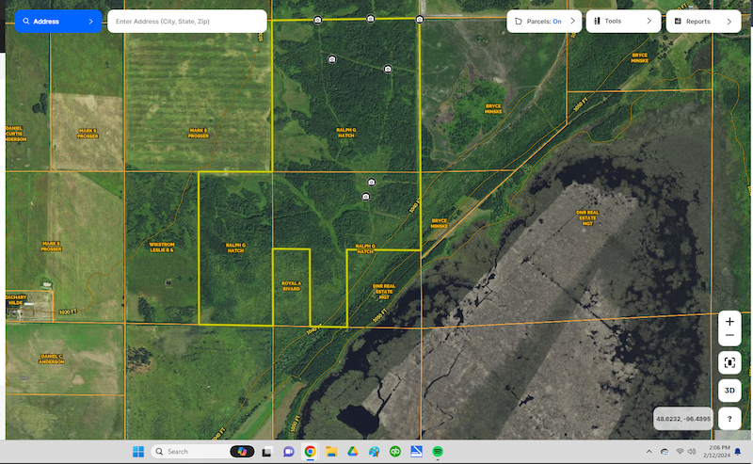
Task: Click the coordinates readout box
Action: tap(682, 418)
